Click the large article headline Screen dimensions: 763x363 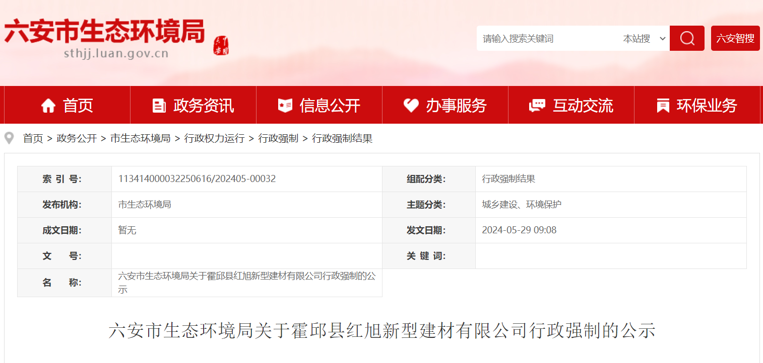pyautogui.click(x=382, y=331)
